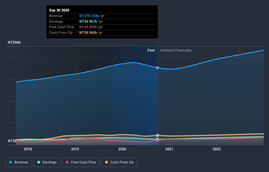This screenshot has height=172, width=269.
Task: Select the 2019 x-axis label
Action: point(75,149)
